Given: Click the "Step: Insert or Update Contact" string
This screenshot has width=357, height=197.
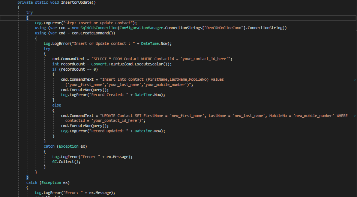Looking at the screenshot, I should click(102, 23).
